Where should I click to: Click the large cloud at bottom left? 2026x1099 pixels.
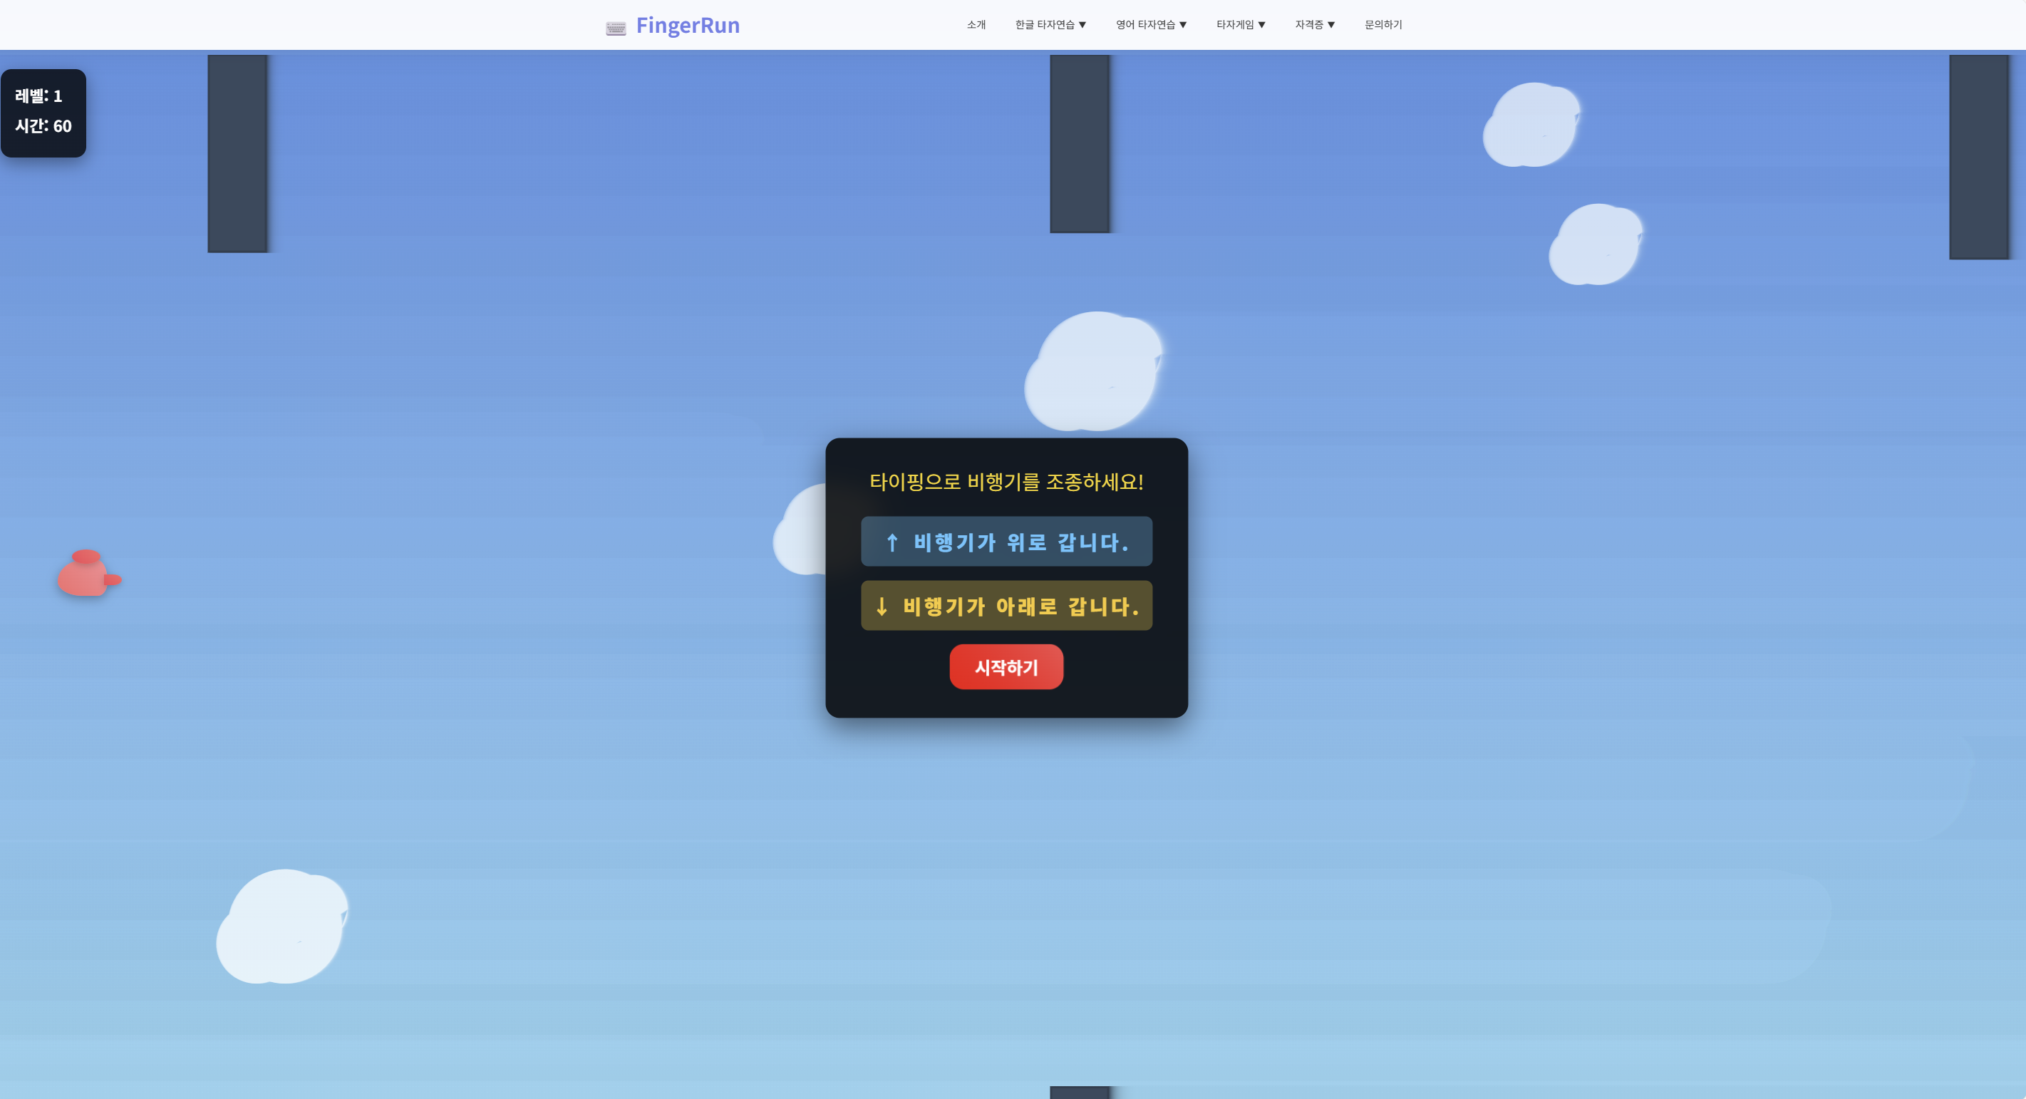(x=282, y=927)
